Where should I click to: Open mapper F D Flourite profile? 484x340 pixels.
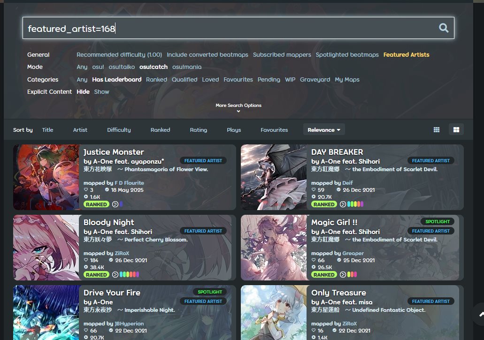(129, 183)
